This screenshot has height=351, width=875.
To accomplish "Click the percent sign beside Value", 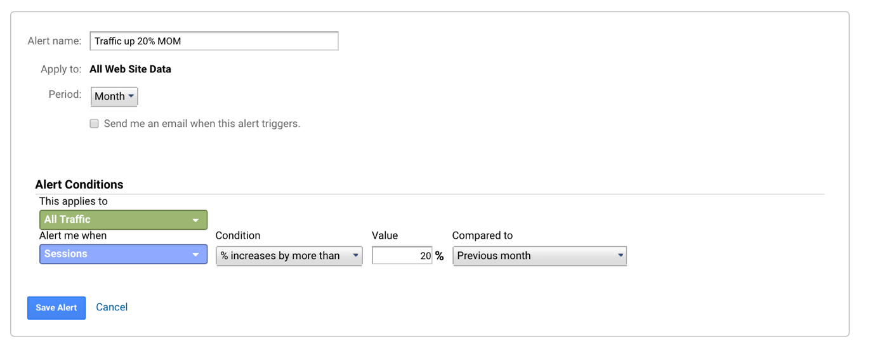I will point(439,256).
